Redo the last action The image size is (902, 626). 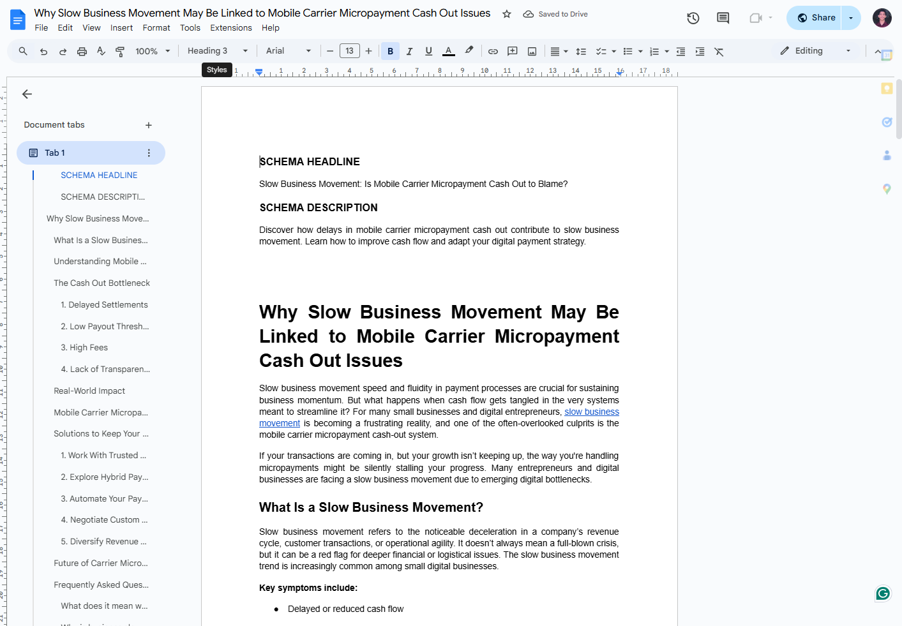click(63, 51)
